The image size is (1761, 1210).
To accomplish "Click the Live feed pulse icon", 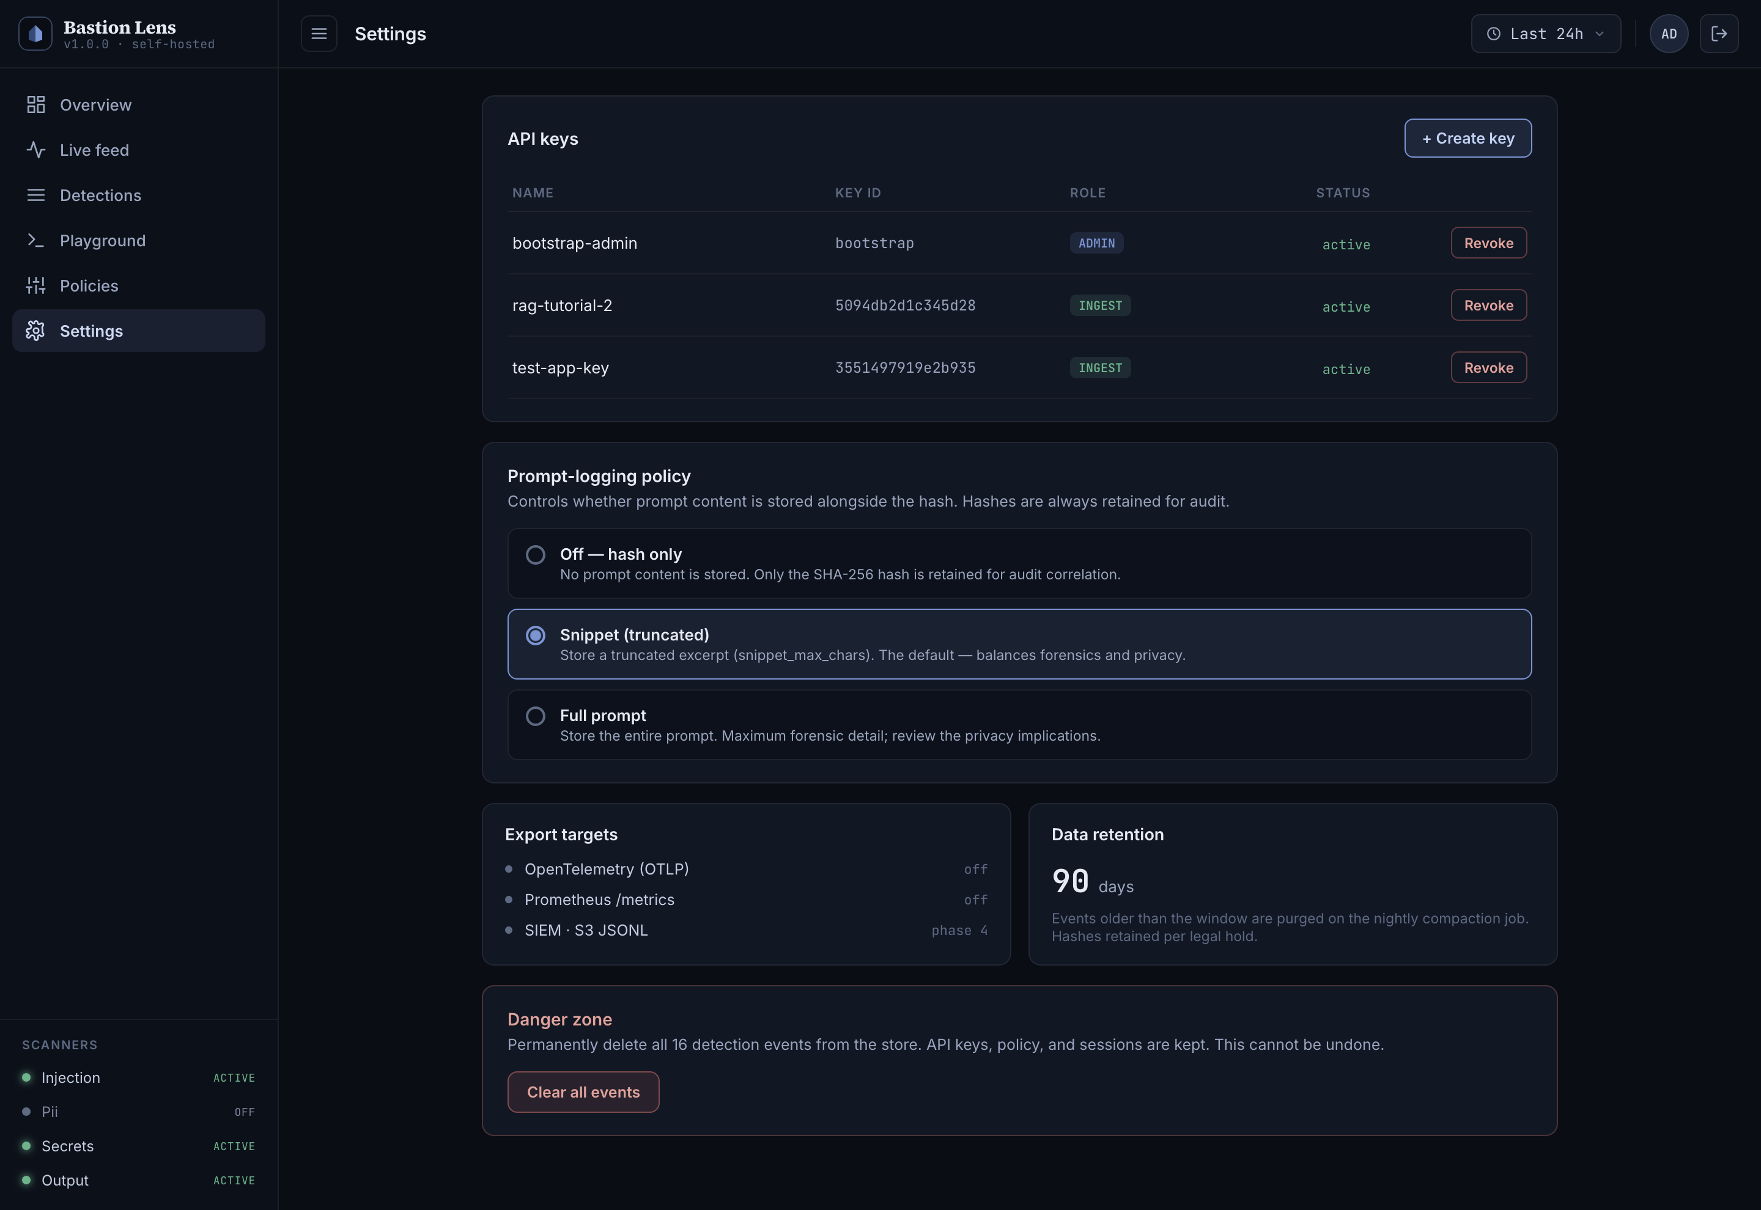I will click(35, 150).
